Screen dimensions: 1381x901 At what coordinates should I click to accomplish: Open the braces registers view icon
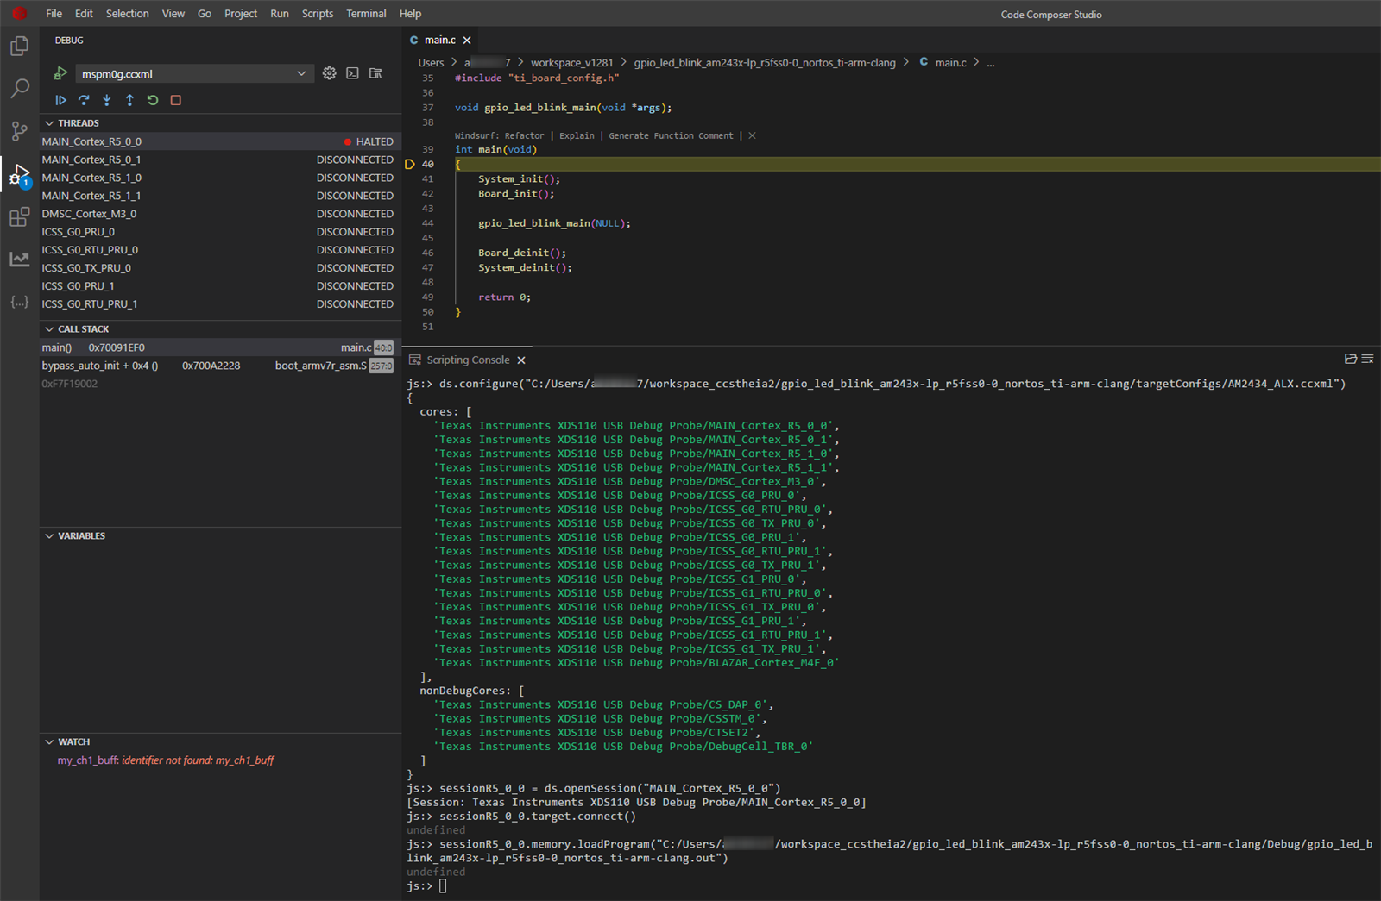click(x=19, y=302)
